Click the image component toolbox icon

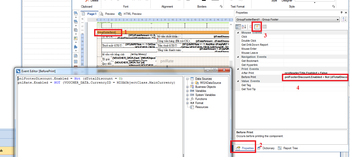coord(75,38)
